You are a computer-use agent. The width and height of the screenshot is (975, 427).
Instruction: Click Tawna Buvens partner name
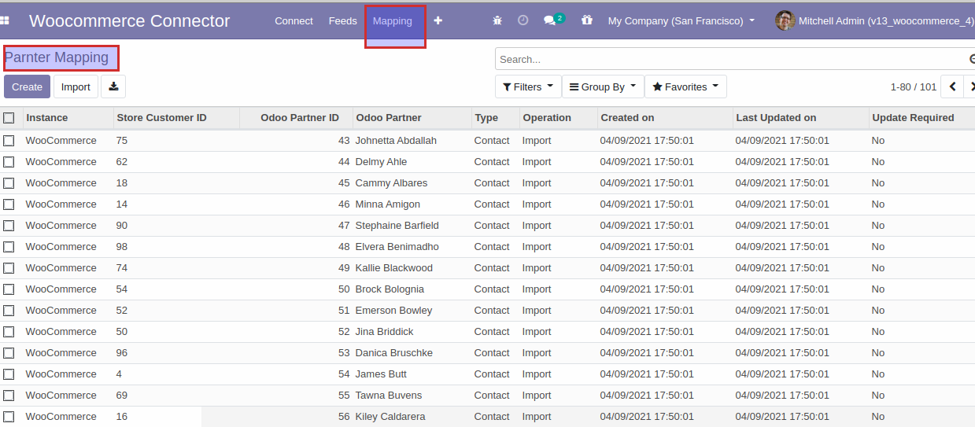[389, 396]
